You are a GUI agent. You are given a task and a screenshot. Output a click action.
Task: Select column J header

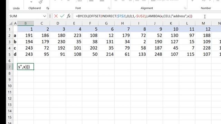tap(155, 23)
